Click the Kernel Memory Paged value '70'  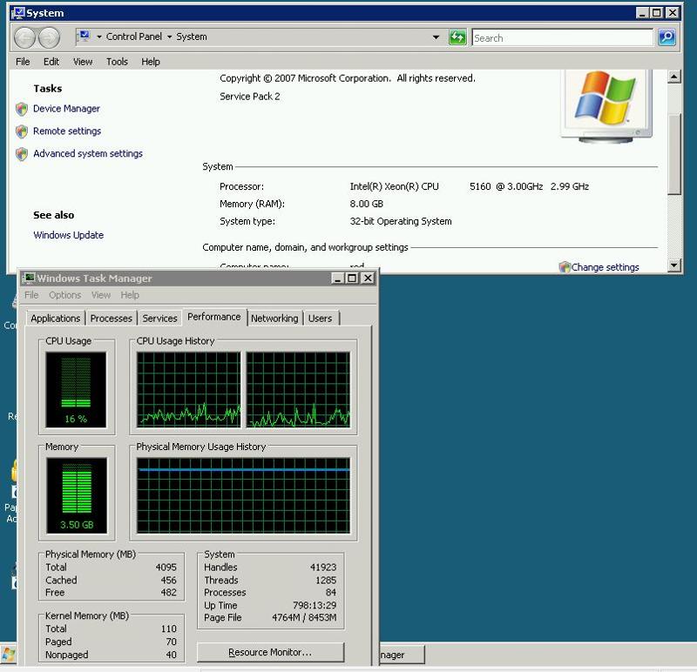[x=172, y=642]
